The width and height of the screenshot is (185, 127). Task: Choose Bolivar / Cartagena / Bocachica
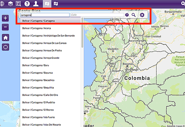click(x=51, y=80)
